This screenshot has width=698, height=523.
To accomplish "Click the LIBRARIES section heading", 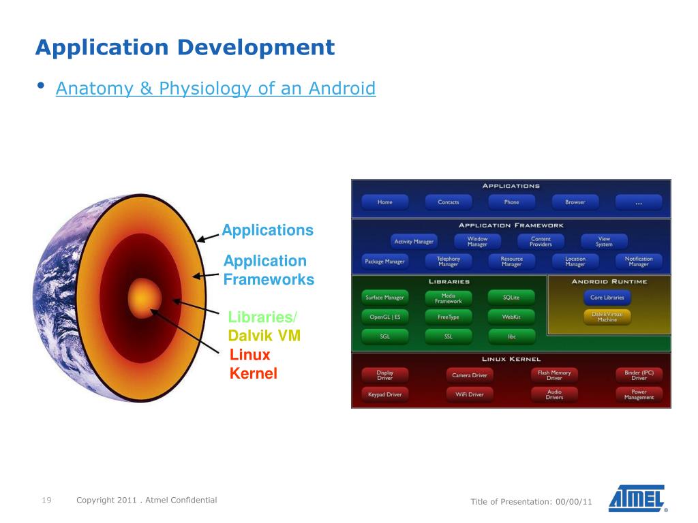I will [x=449, y=281].
